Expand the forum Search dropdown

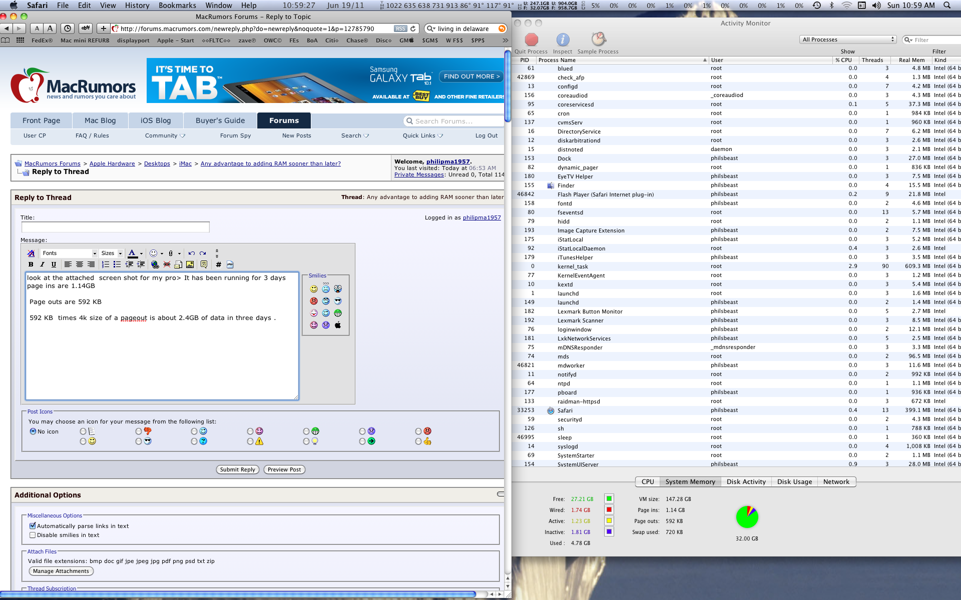(x=355, y=135)
